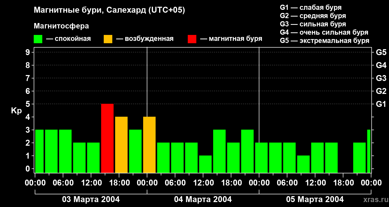The width and height of the screenshot is (389, 207).
Task: Click the '12:00' time label under 03 Марта
Action: [91, 183]
